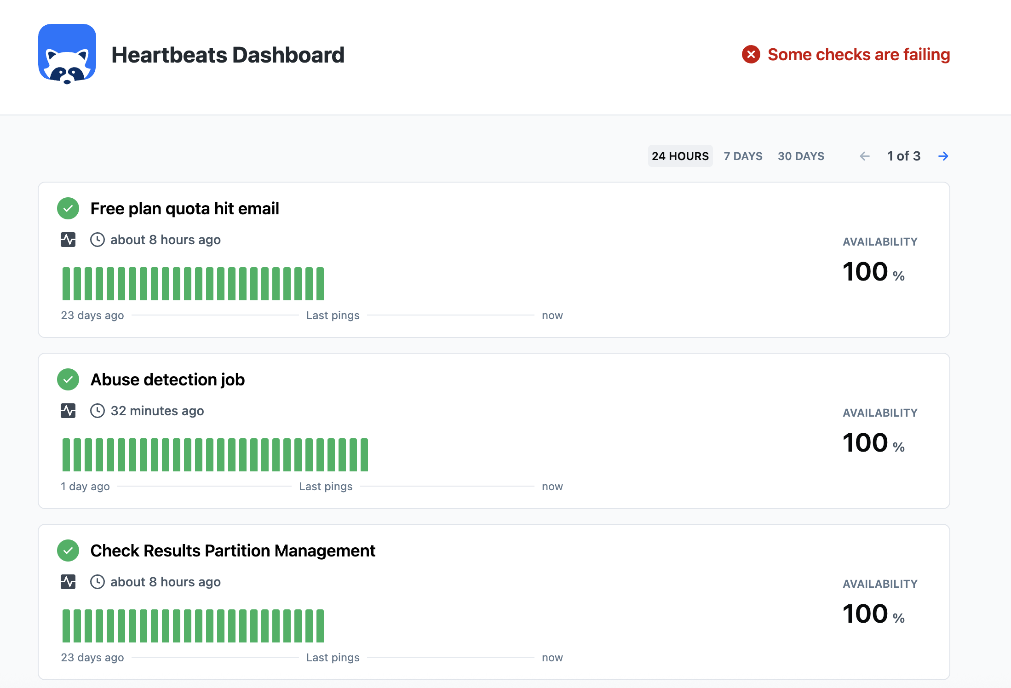This screenshot has width=1011, height=688.
Task: Click the raccoon logo icon
Action: 67,54
